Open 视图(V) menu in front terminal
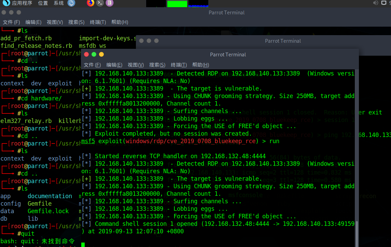Screen dimensions: 391x247 [x=136, y=65]
